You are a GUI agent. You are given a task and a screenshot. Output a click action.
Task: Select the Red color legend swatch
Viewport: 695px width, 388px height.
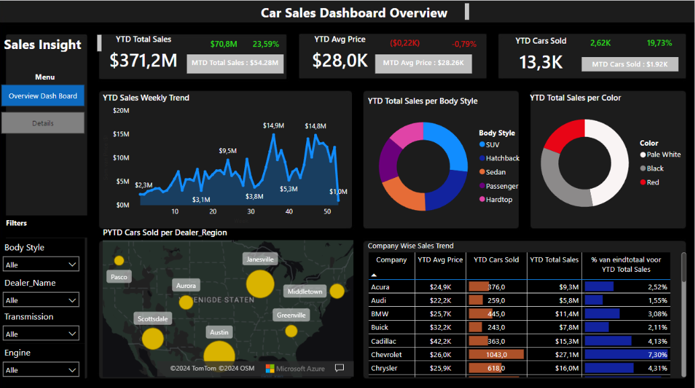(x=643, y=182)
